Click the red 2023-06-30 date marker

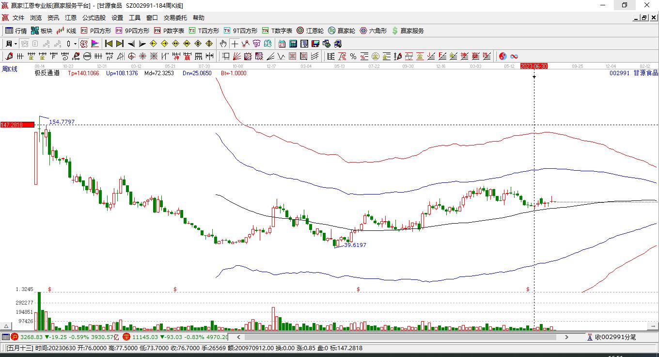click(533, 66)
